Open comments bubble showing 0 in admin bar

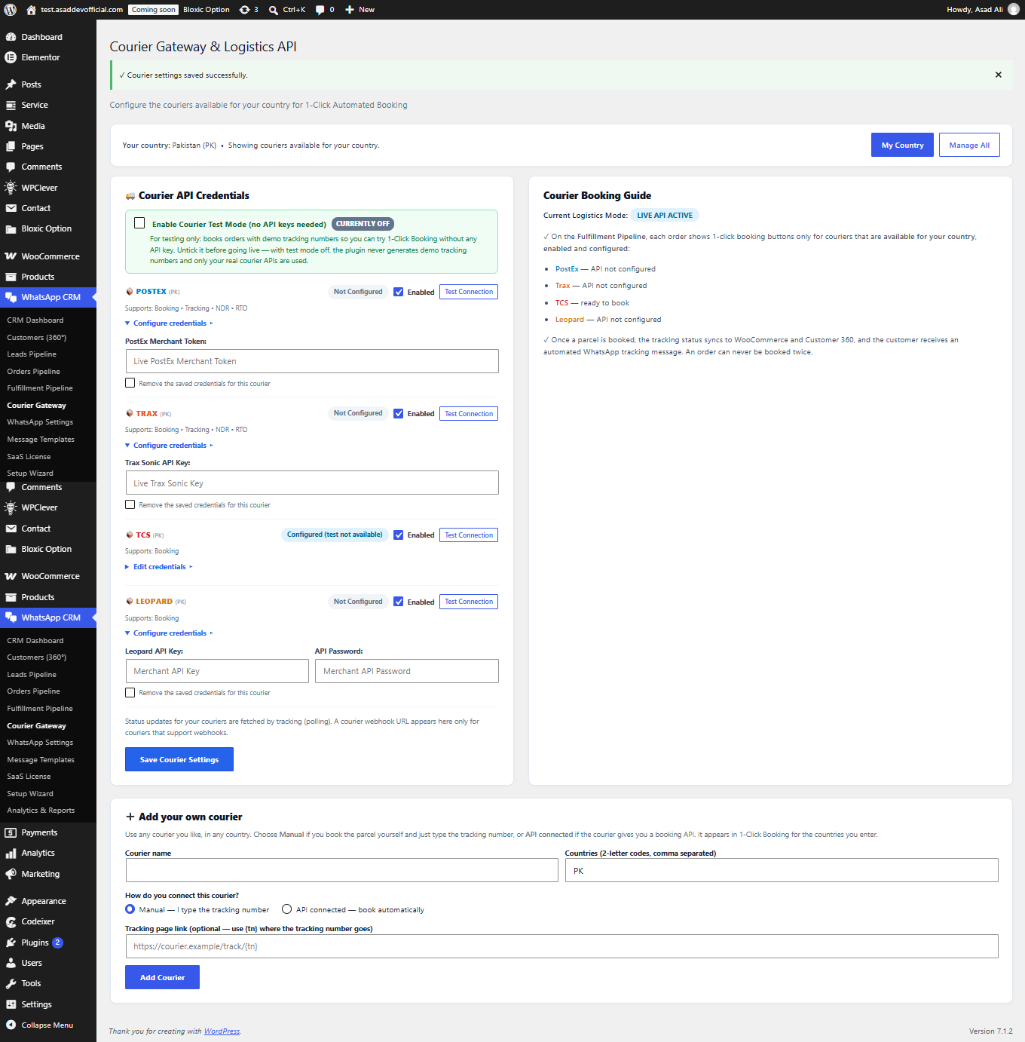324,10
